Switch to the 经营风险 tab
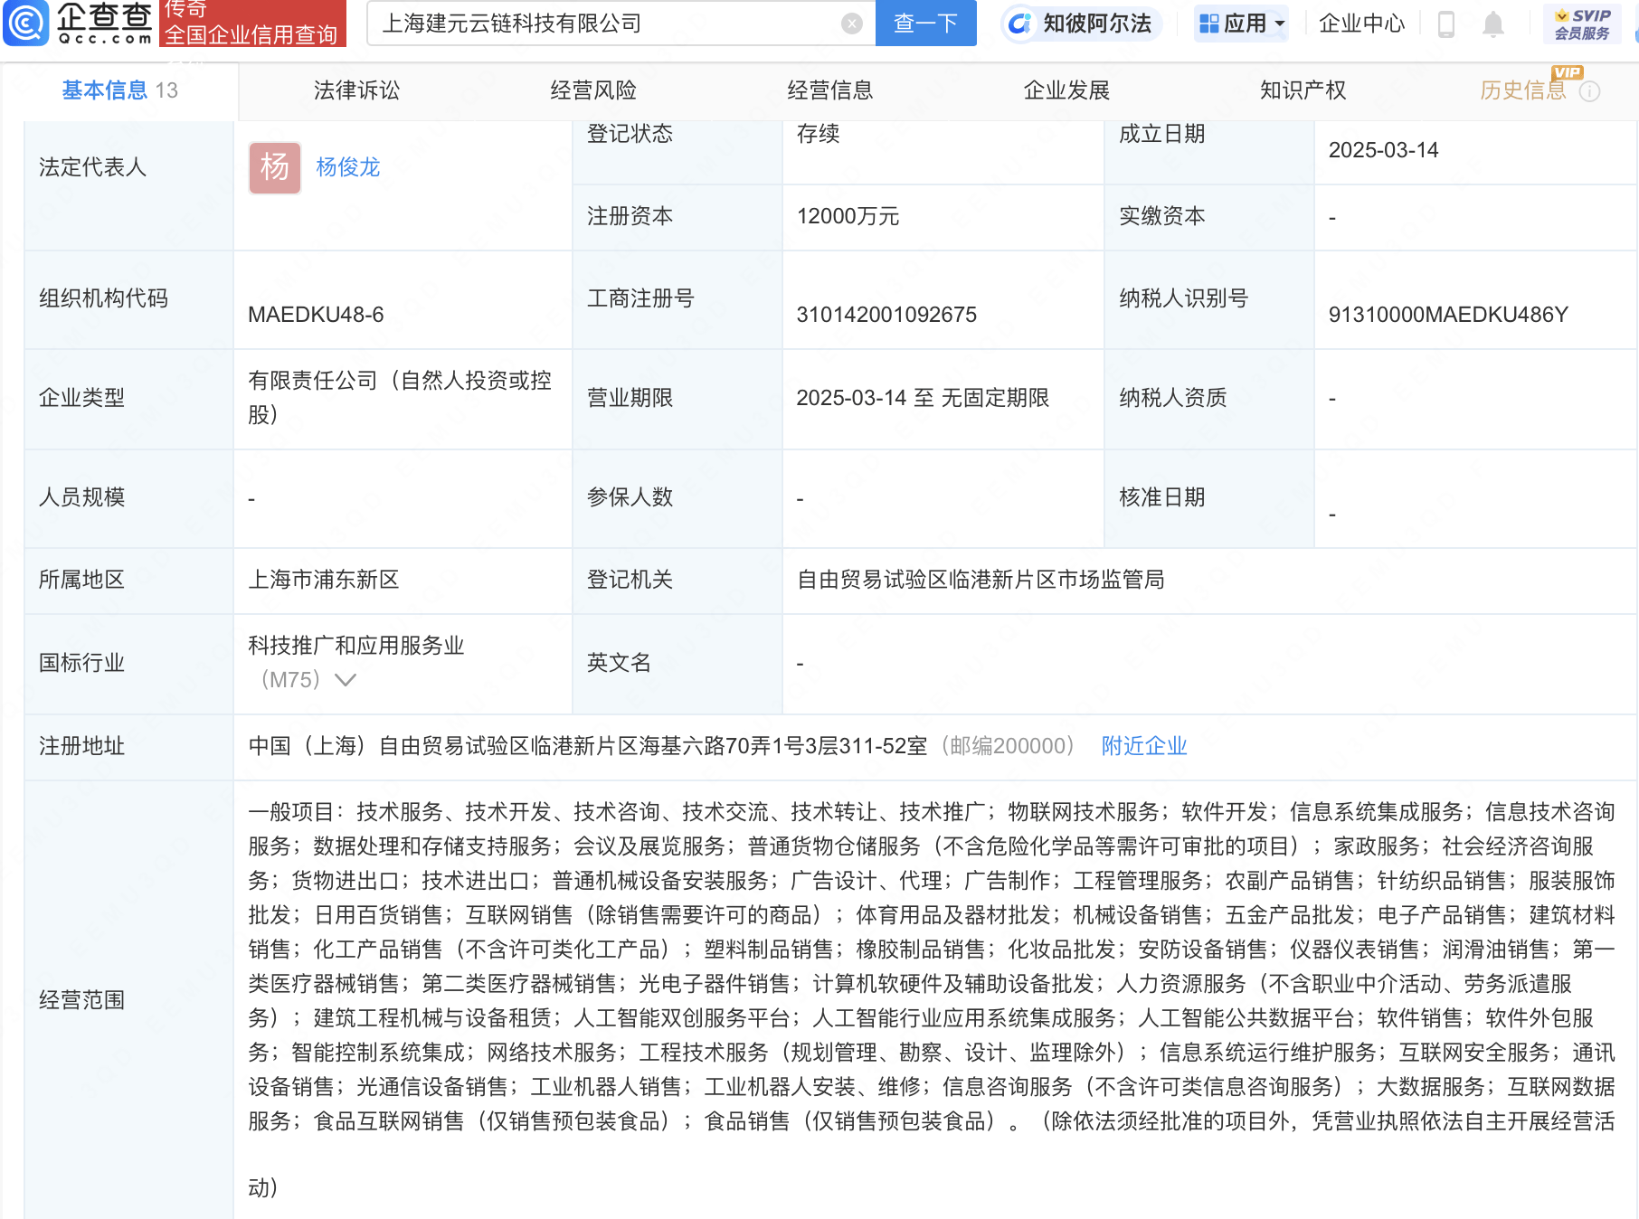Screen dimensions: 1639x1219 (x=593, y=90)
